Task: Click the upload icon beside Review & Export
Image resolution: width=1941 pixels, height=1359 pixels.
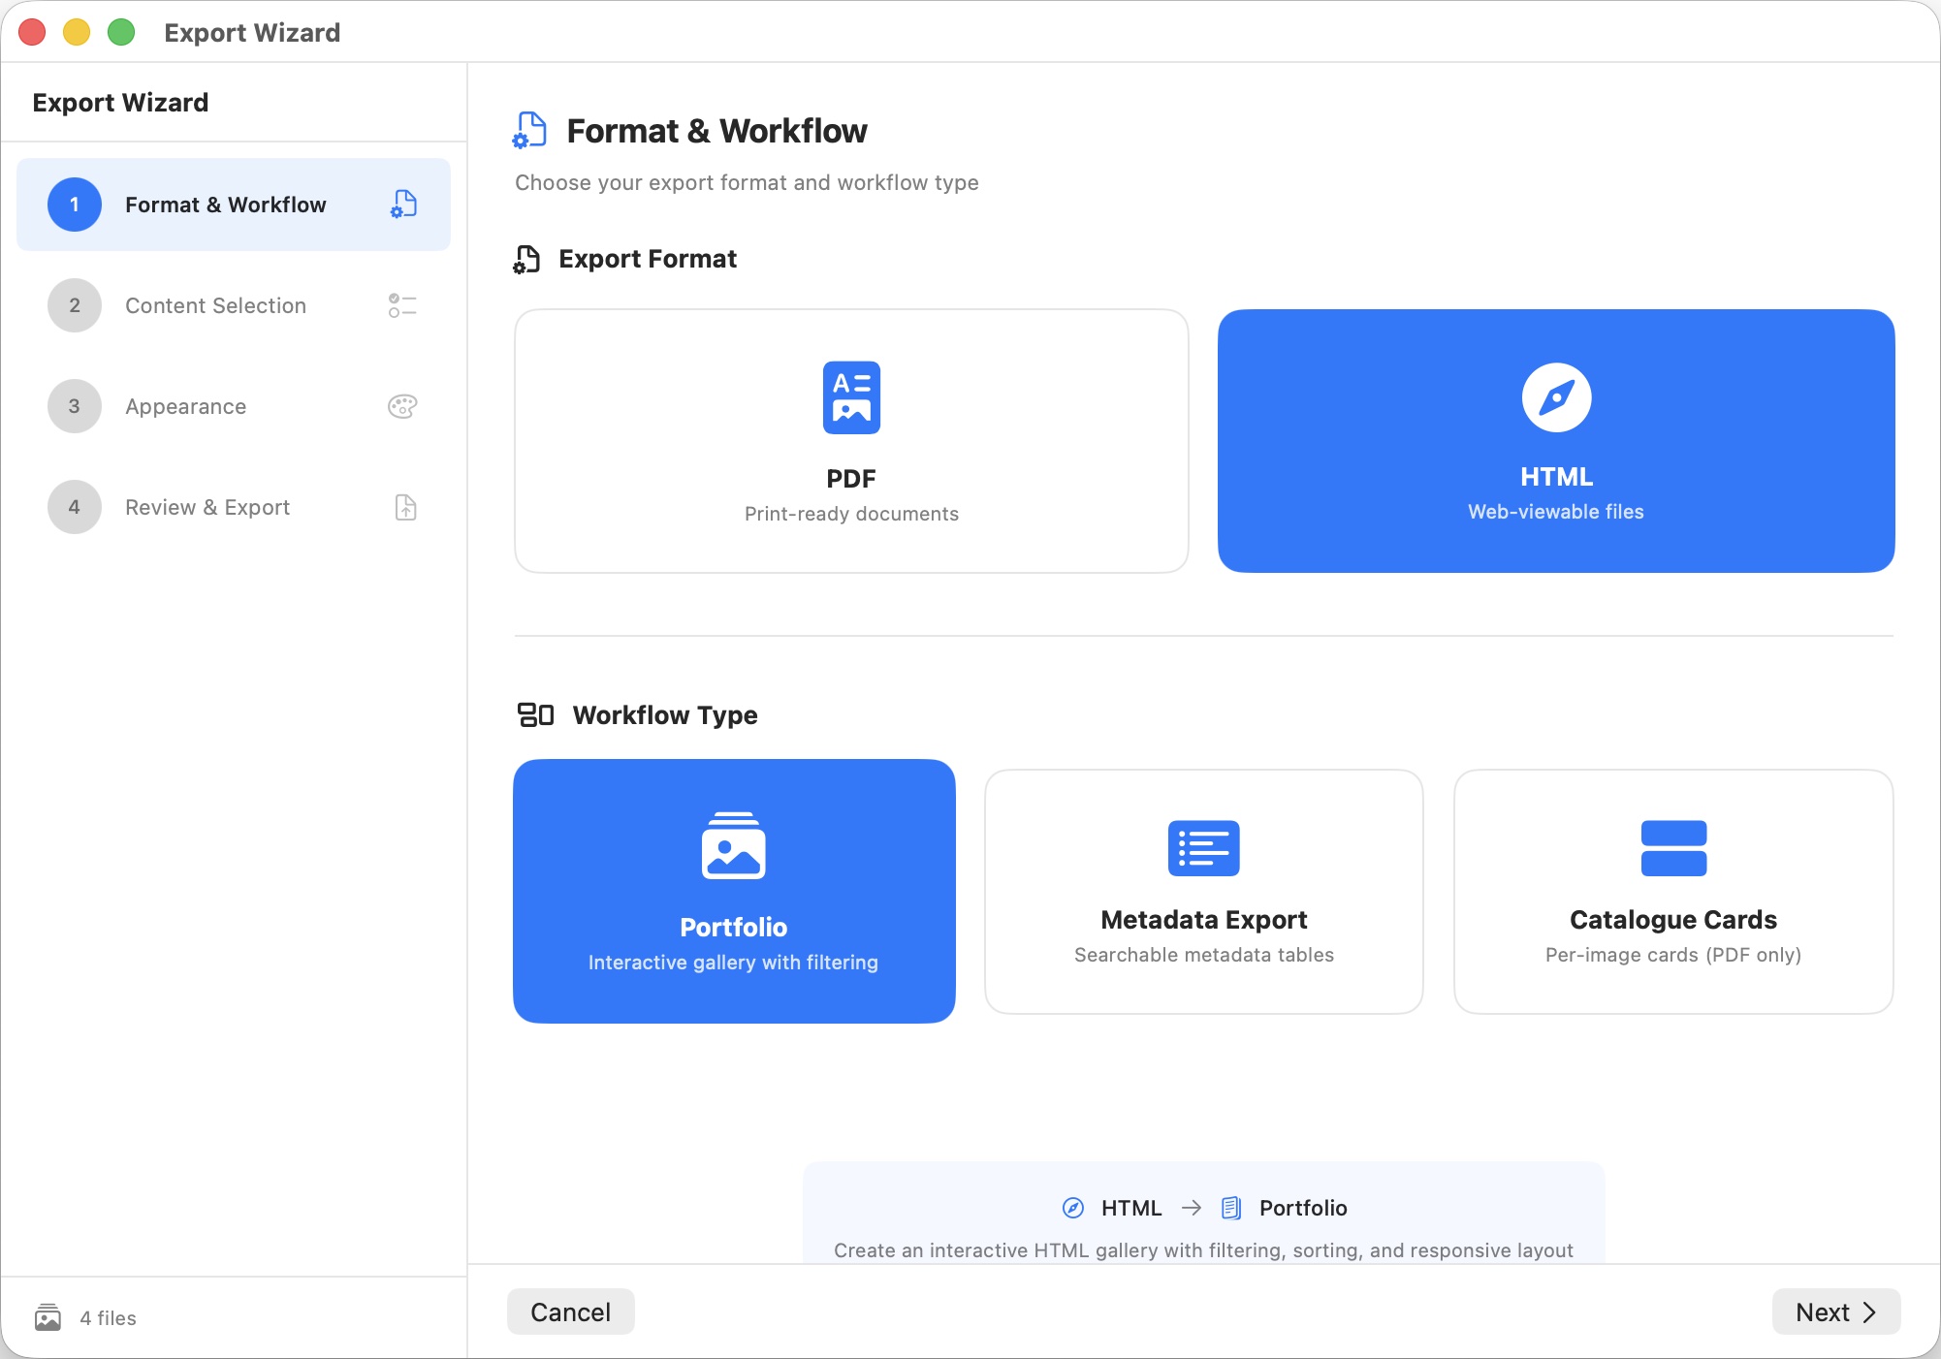Action: (x=405, y=507)
